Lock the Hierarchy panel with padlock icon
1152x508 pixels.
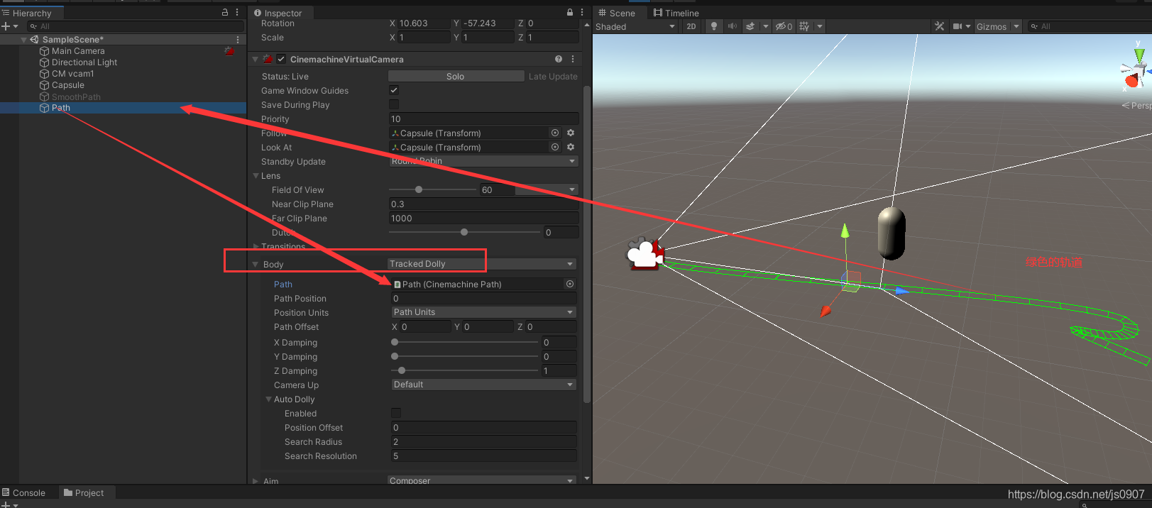point(225,12)
